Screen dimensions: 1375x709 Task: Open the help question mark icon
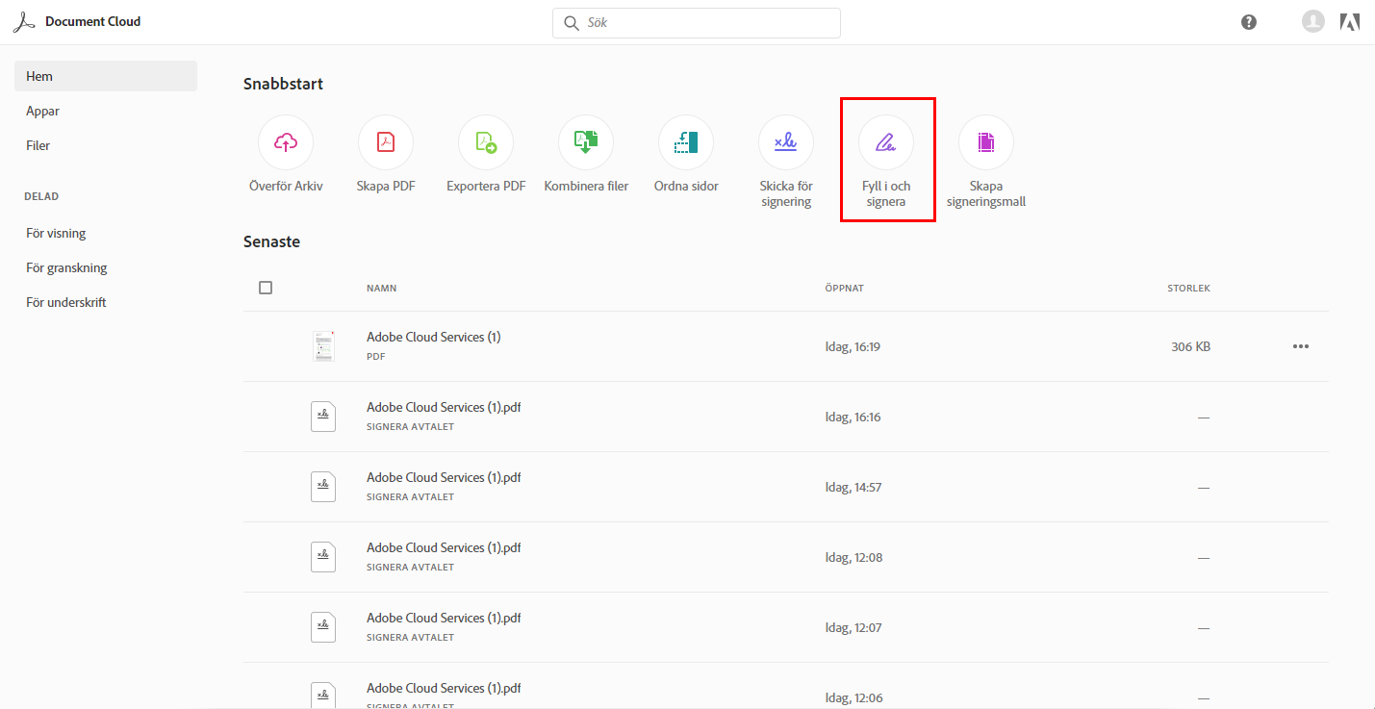(1249, 22)
